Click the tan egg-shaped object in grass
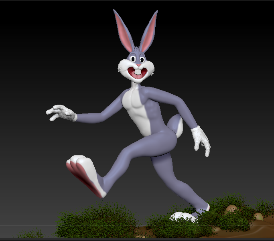The image size is (274, 241). click(x=231, y=209)
